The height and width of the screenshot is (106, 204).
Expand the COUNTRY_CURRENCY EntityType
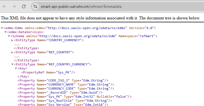click(x=12, y=40)
